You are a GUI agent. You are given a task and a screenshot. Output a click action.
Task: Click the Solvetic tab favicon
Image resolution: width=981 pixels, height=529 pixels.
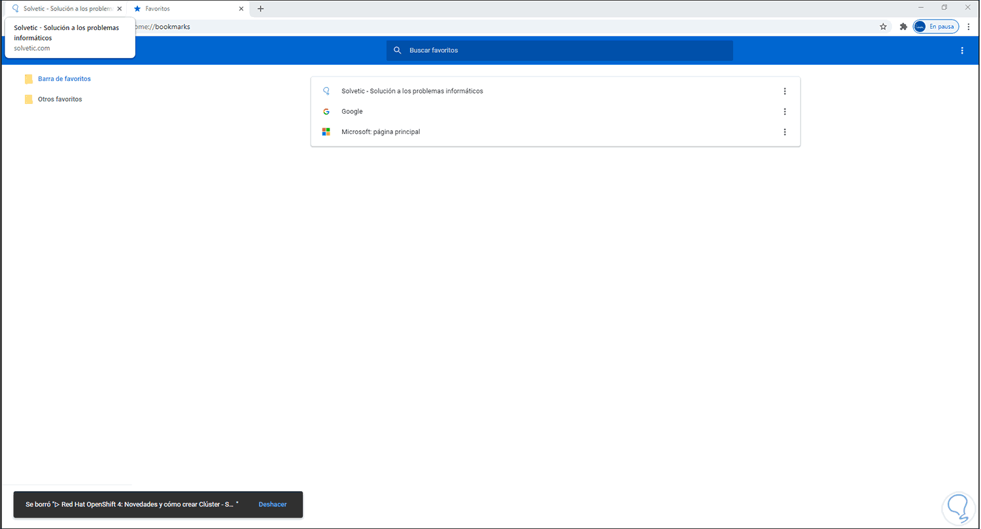point(16,9)
